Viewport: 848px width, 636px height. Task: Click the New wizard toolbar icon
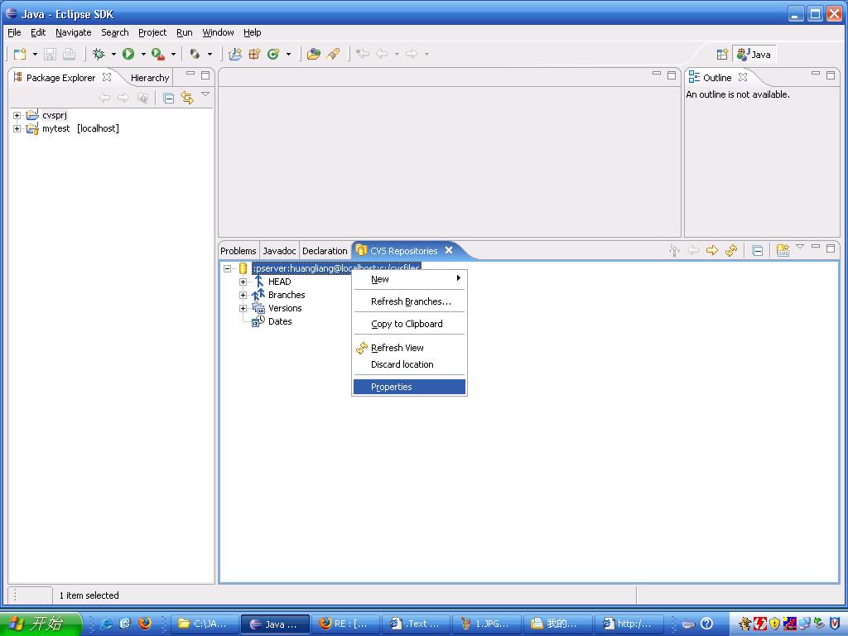tap(20, 54)
